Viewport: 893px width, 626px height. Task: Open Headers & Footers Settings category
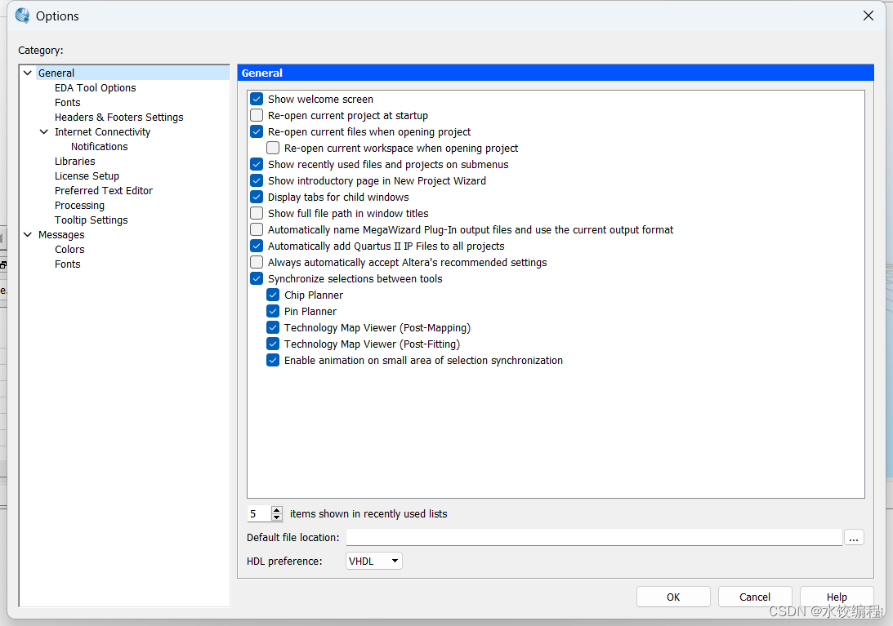click(119, 118)
